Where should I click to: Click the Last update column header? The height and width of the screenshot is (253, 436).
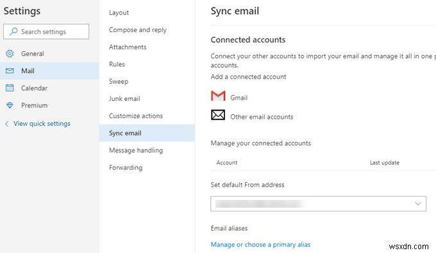click(x=385, y=163)
